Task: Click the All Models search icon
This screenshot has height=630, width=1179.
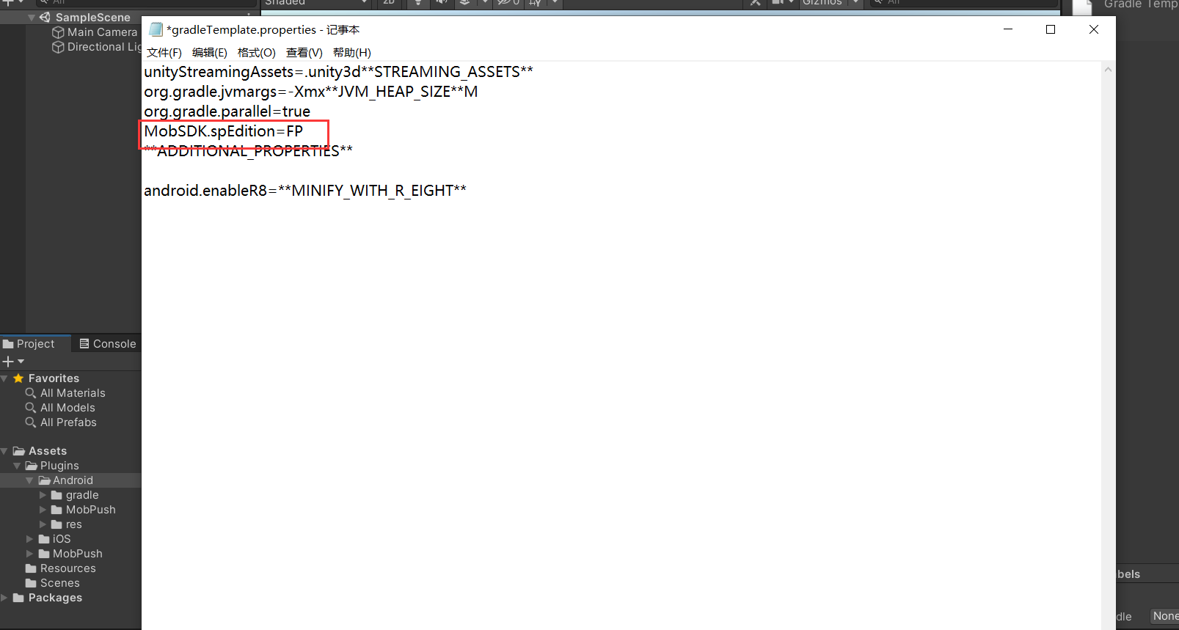Action: pos(31,408)
